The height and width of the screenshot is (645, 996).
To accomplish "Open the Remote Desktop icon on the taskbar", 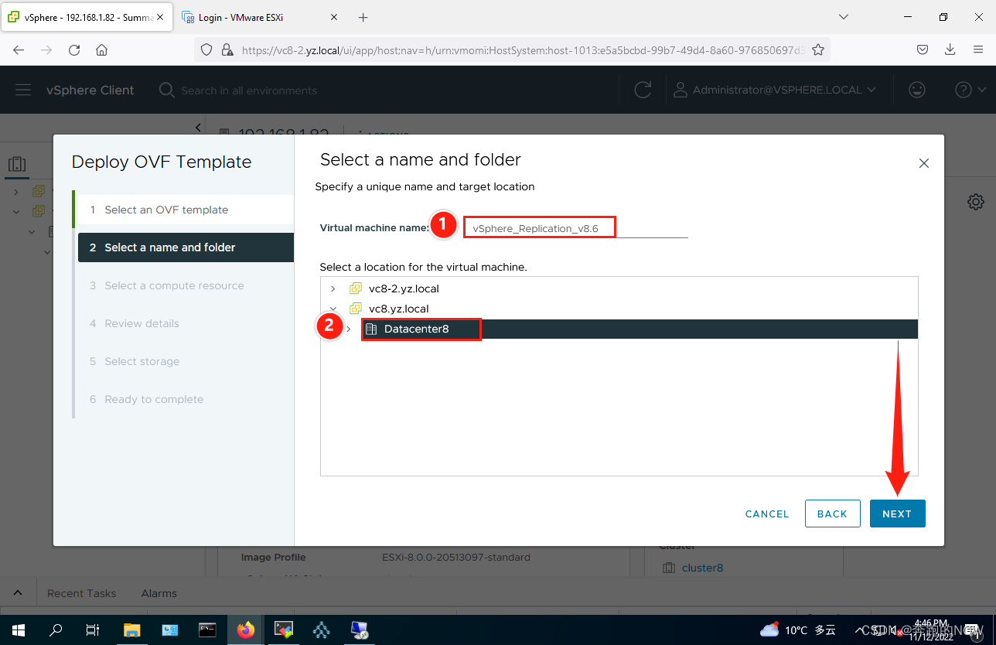I will click(x=360, y=630).
